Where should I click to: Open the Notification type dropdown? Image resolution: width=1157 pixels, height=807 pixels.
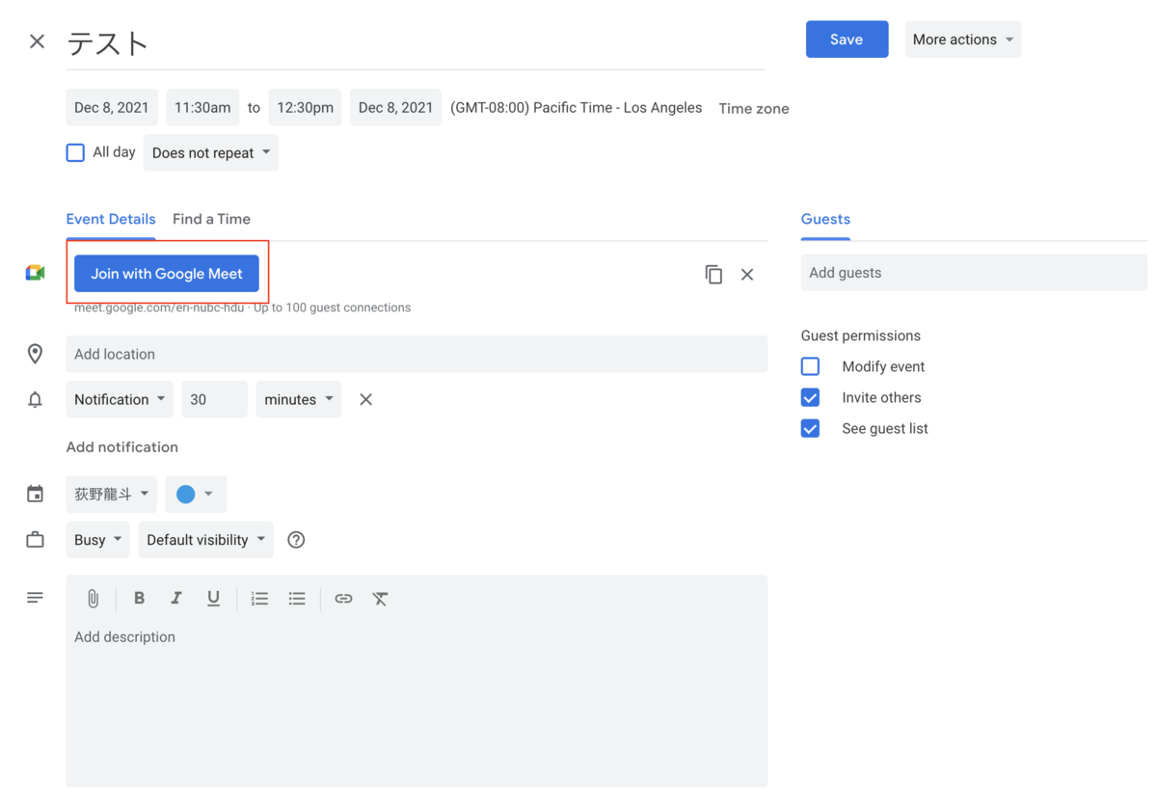coord(120,399)
